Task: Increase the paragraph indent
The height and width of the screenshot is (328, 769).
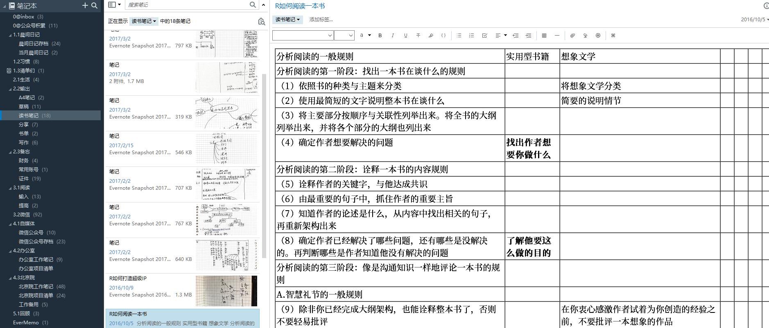Action: click(529, 36)
